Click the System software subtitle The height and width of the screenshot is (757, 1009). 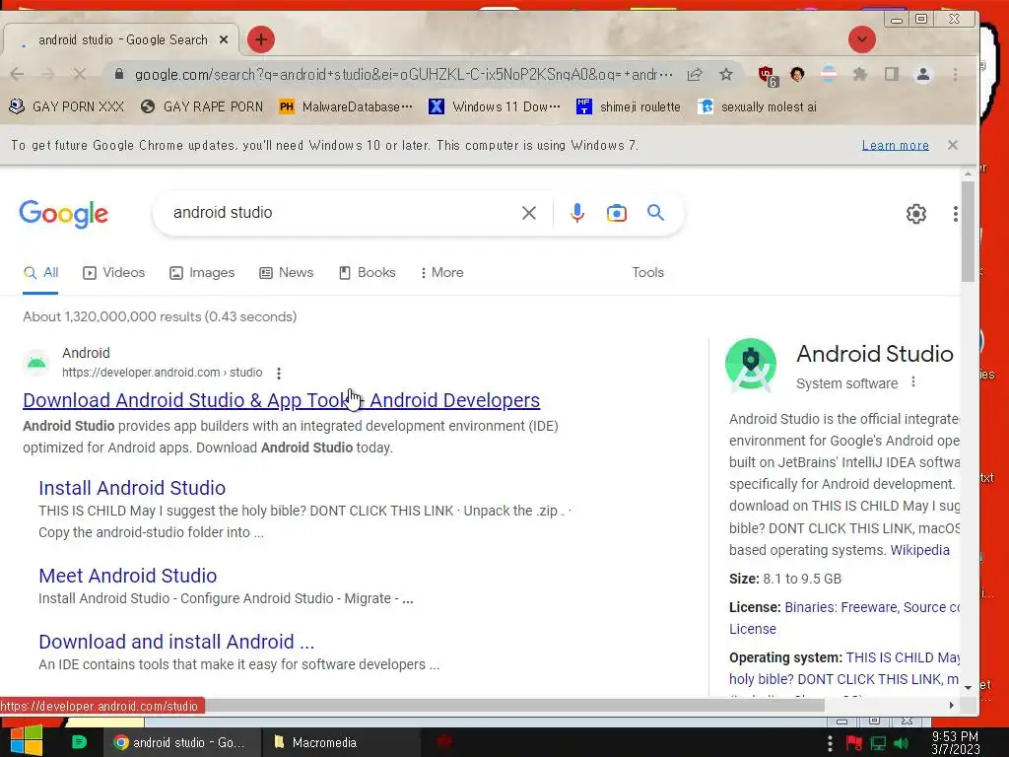click(x=846, y=383)
